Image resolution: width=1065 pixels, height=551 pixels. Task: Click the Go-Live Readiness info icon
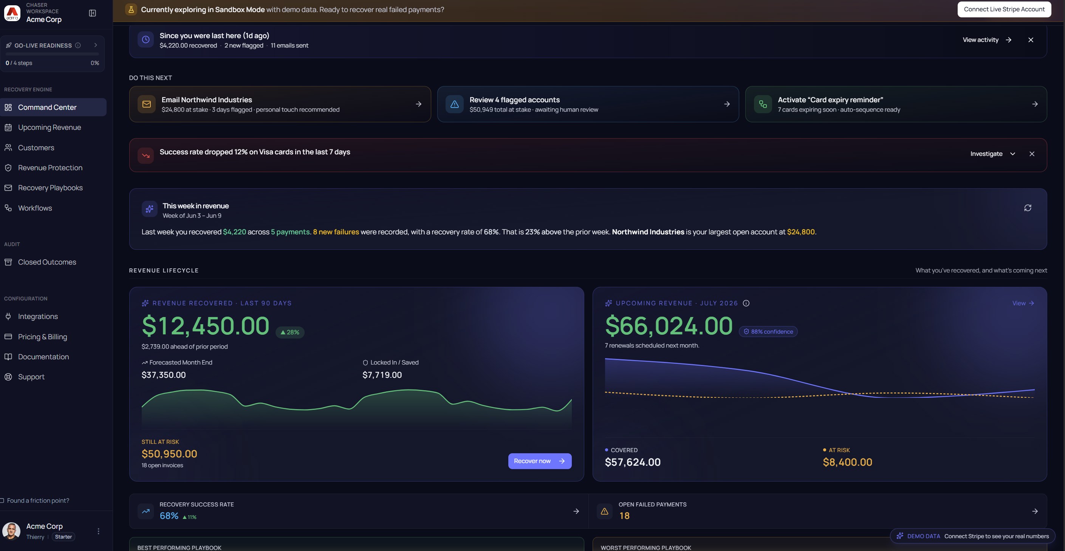(x=78, y=45)
